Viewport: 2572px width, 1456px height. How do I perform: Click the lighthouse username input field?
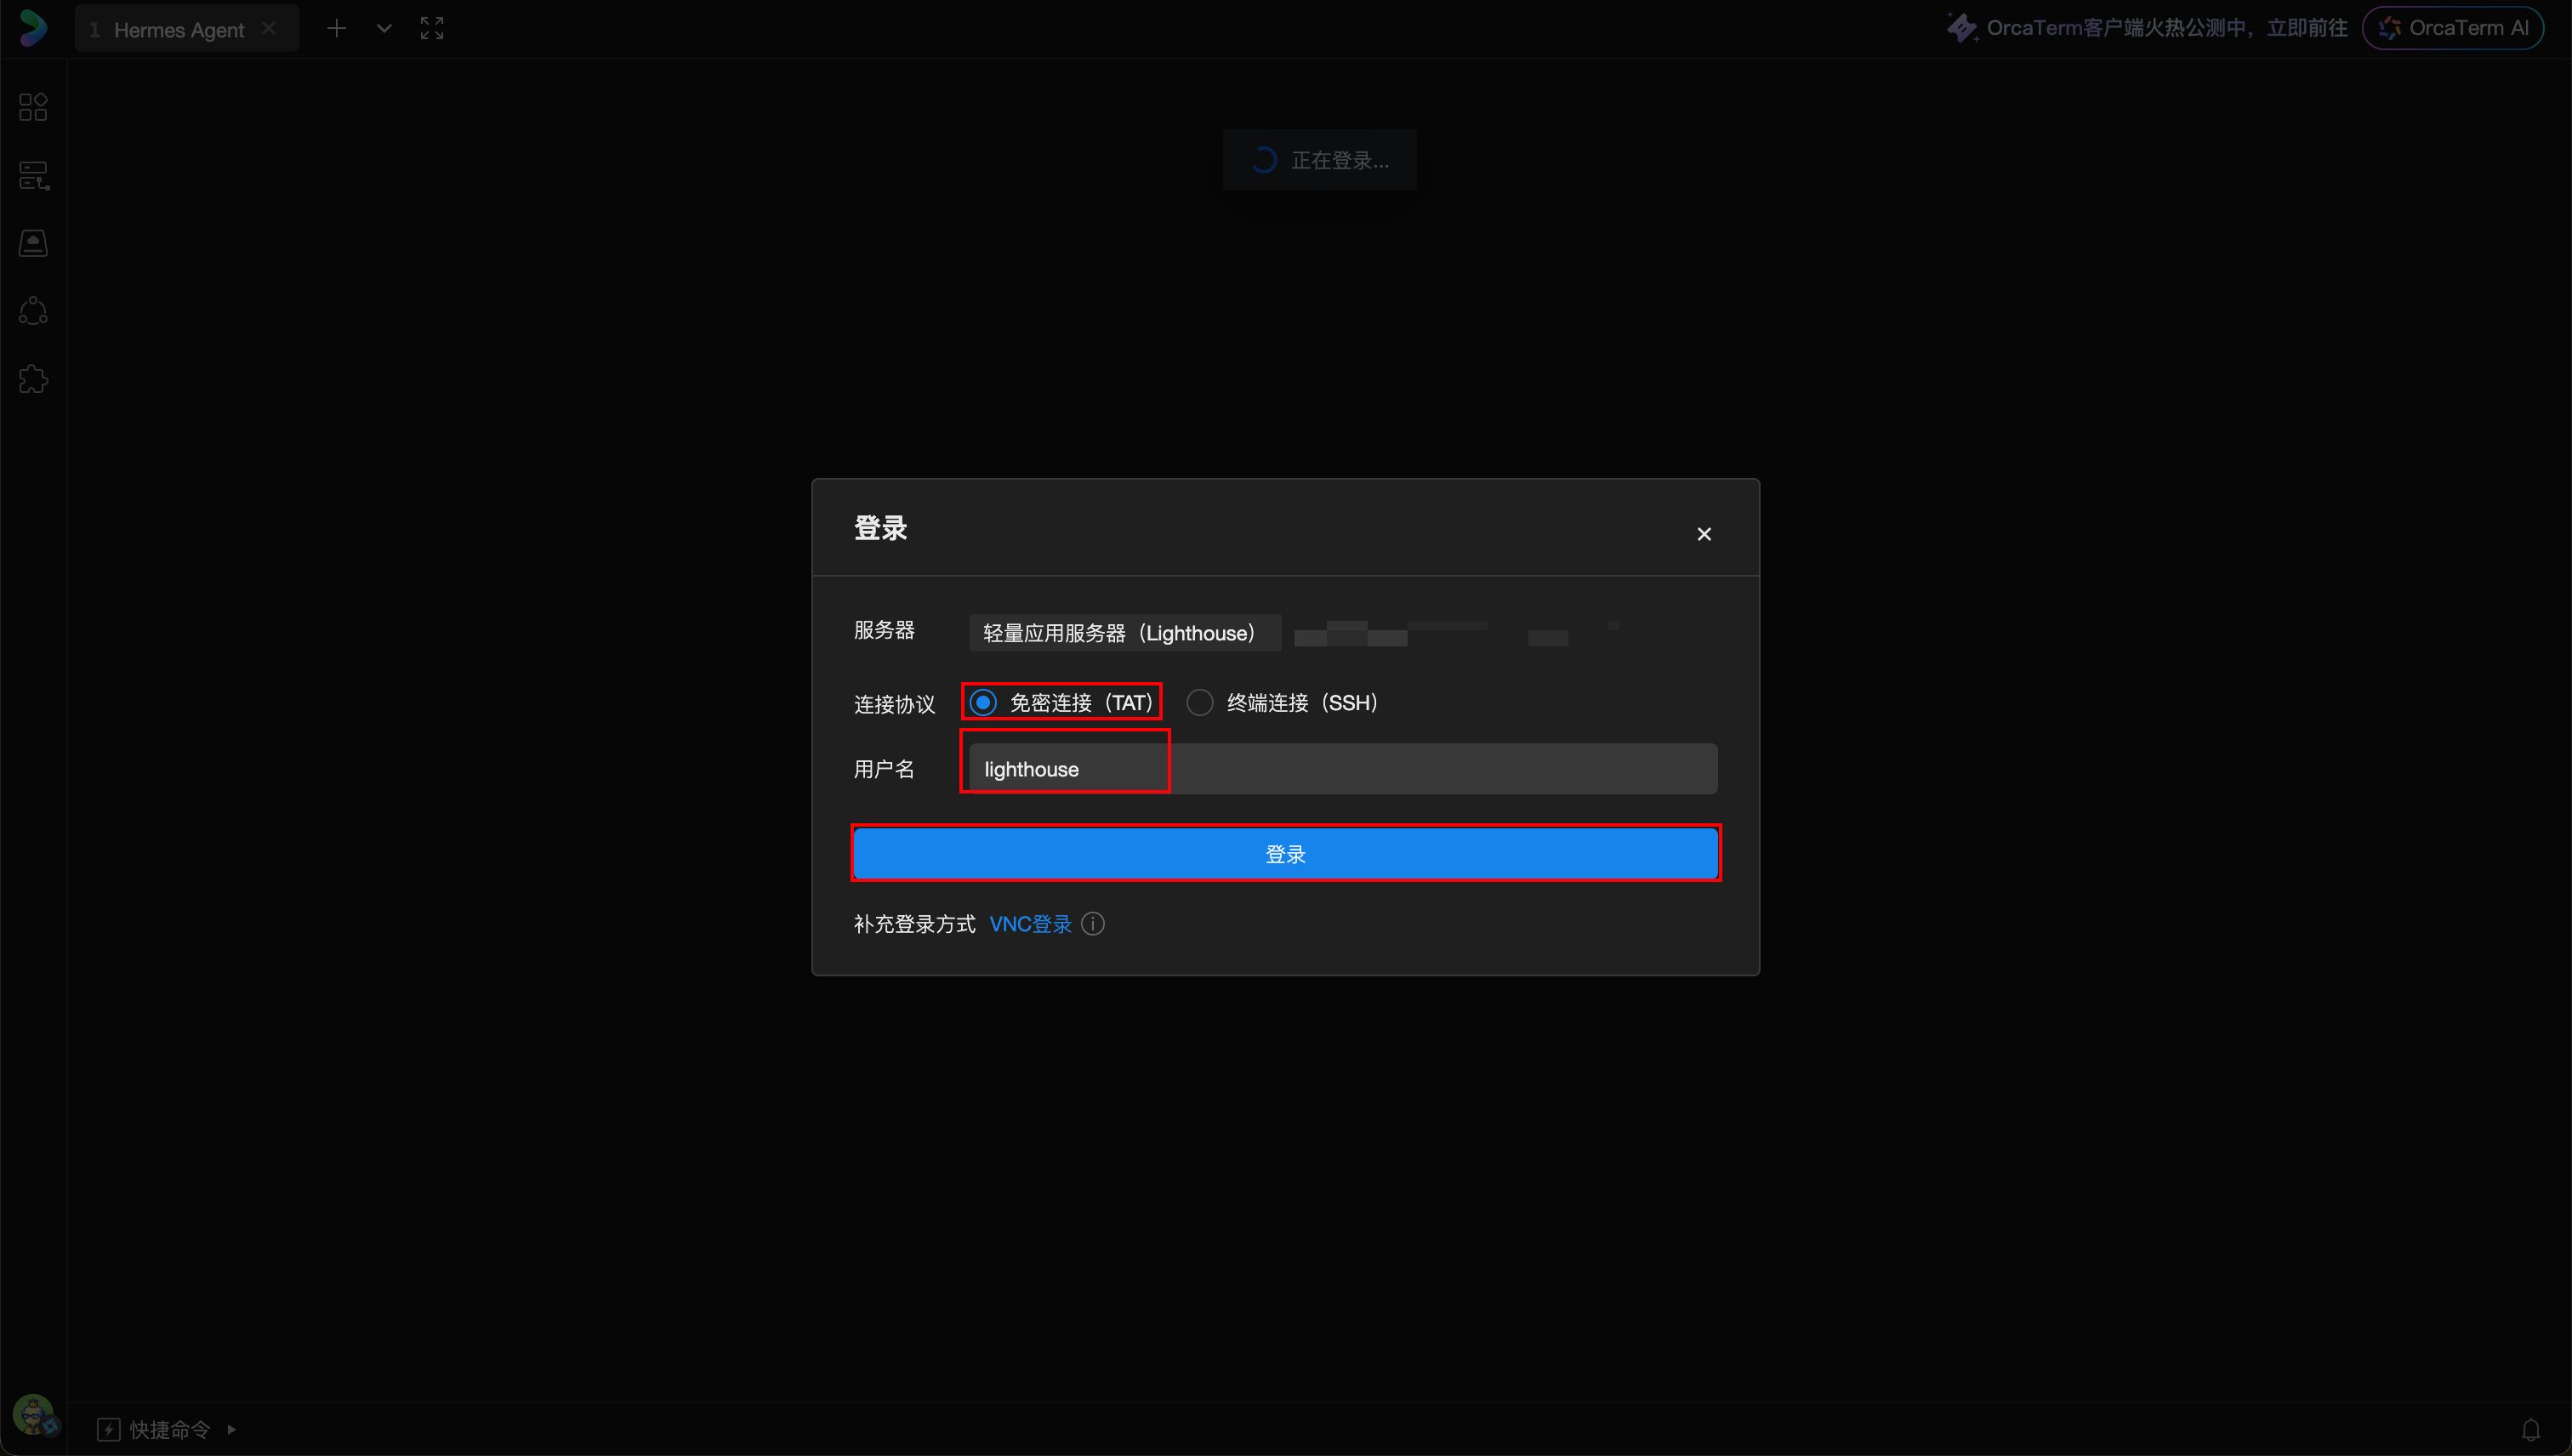(1063, 768)
